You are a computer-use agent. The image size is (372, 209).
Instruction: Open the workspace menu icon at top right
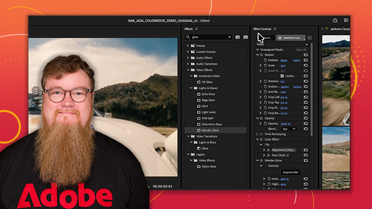coord(346,20)
